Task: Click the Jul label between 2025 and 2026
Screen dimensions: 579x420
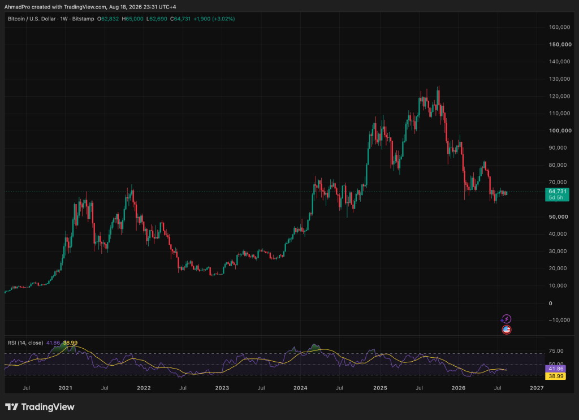Action: click(x=419, y=388)
